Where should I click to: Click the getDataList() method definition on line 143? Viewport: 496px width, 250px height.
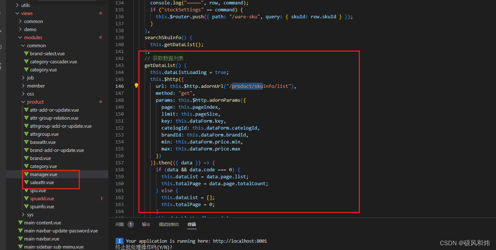165,65
